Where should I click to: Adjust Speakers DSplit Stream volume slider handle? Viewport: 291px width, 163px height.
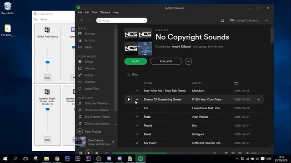pyautogui.click(x=47, y=109)
